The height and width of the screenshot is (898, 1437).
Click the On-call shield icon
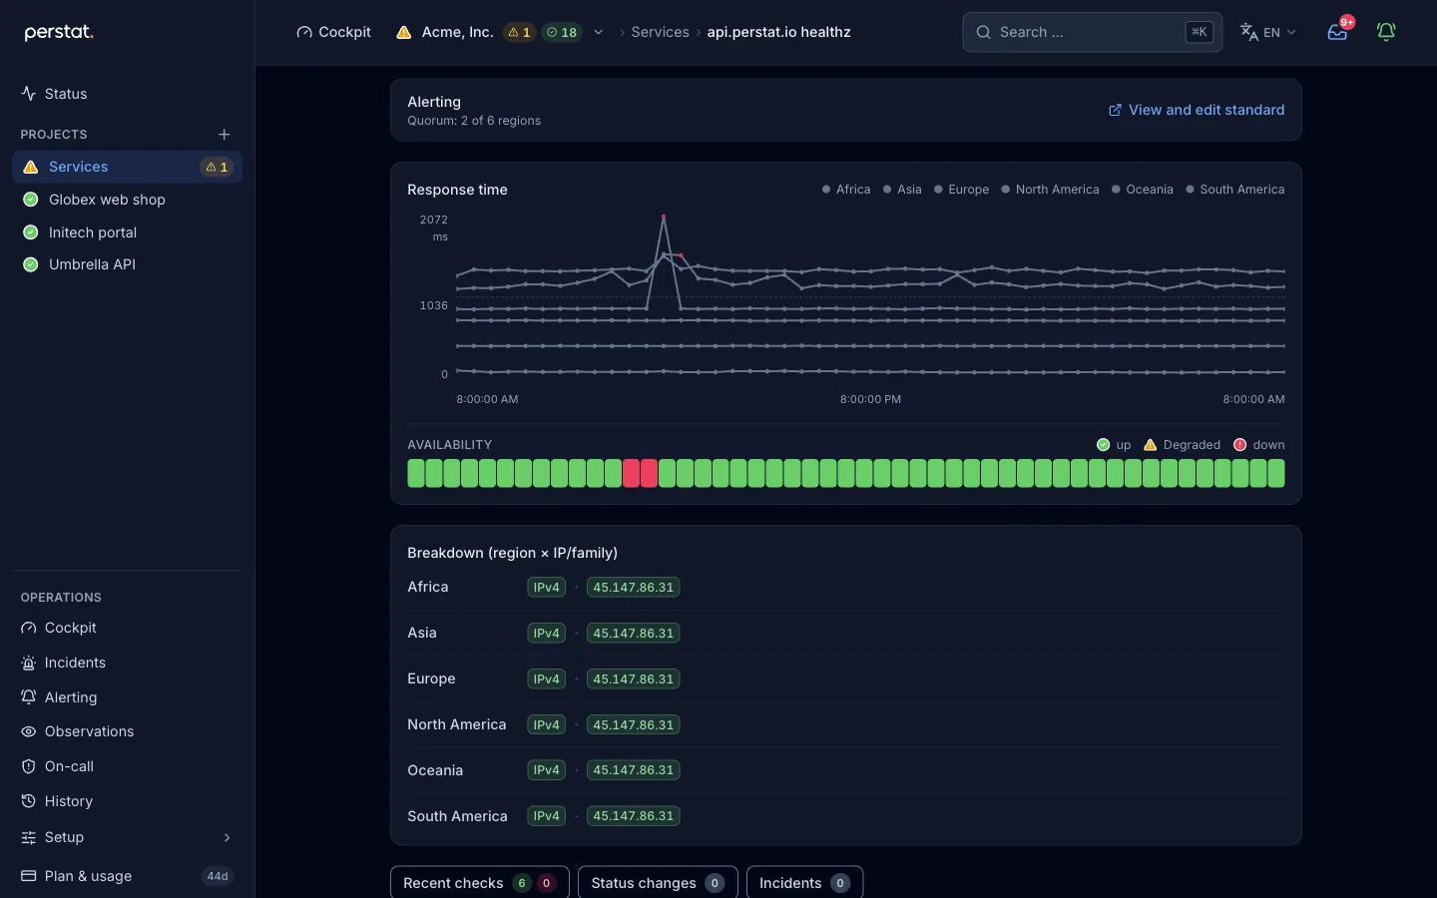click(x=29, y=766)
